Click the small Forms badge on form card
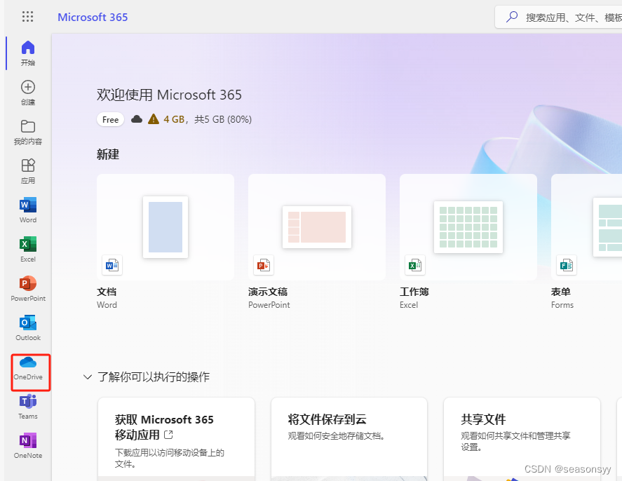This screenshot has height=481, width=622. pyautogui.click(x=567, y=265)
